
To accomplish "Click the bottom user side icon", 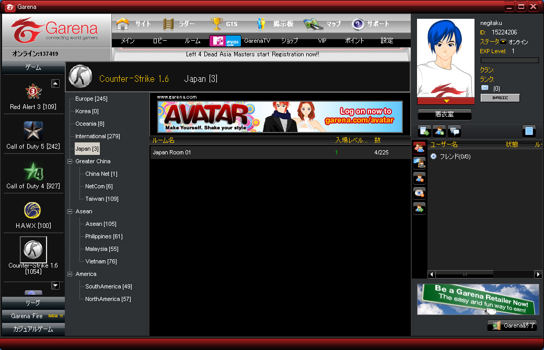I will [x=420, y=209].
